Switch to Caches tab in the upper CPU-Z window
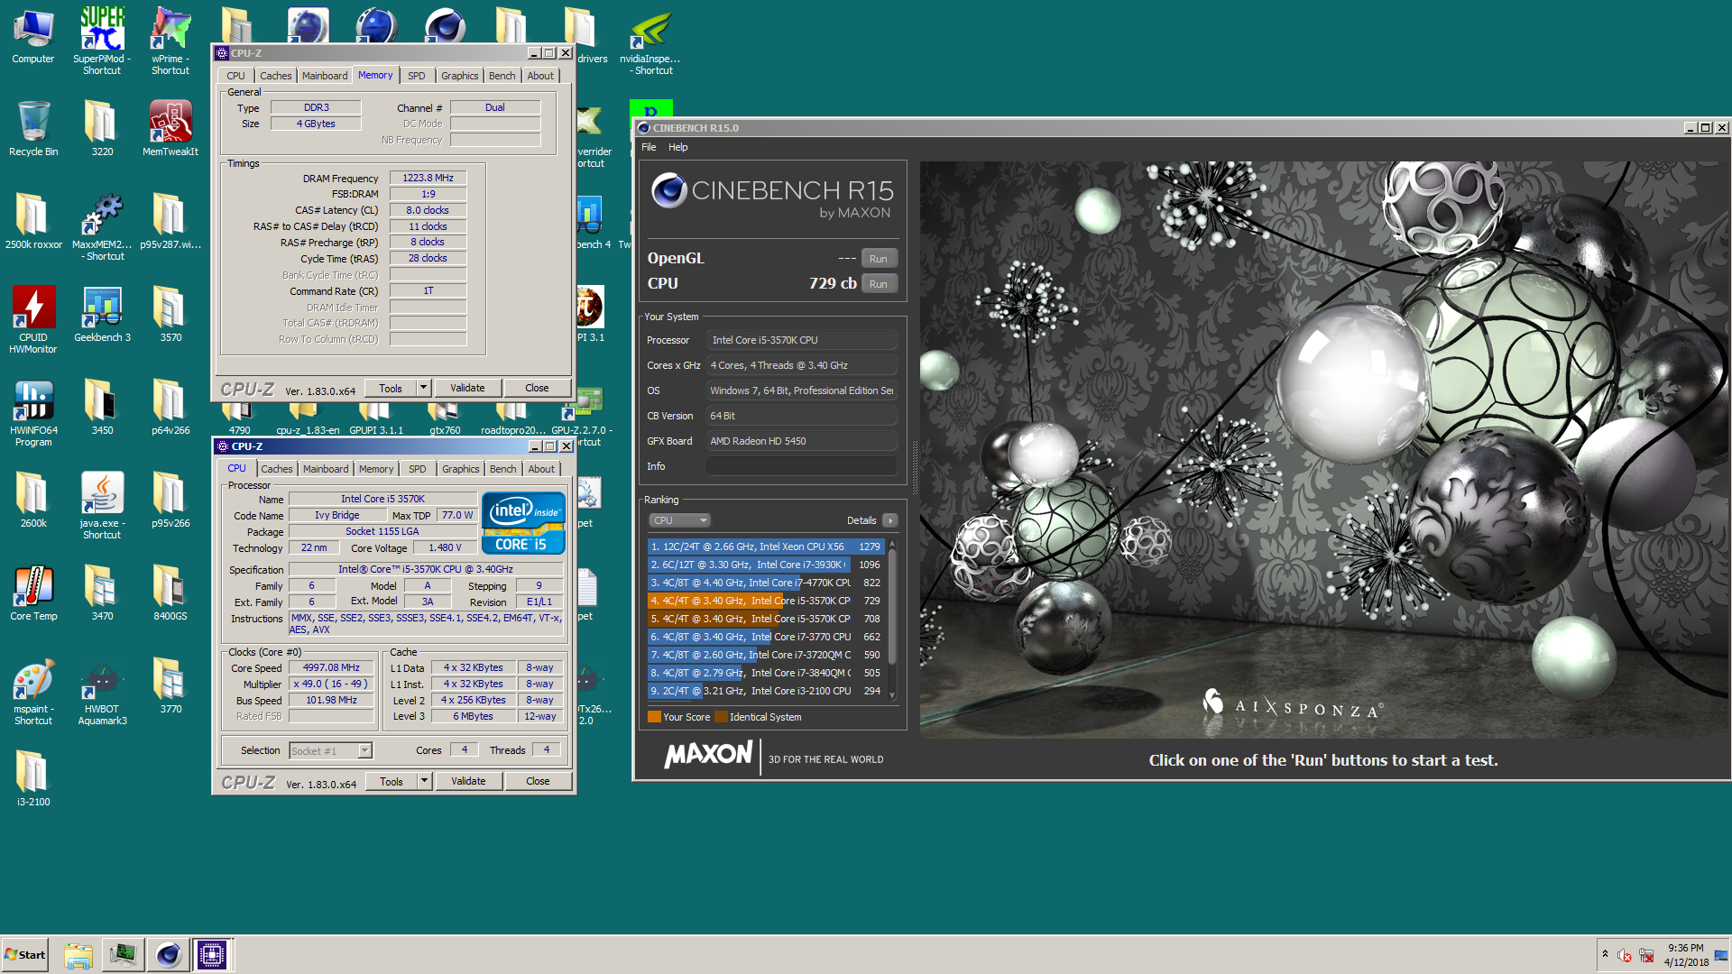The width and height of the screenshot is (1732, 974). (x=275, y=76)
